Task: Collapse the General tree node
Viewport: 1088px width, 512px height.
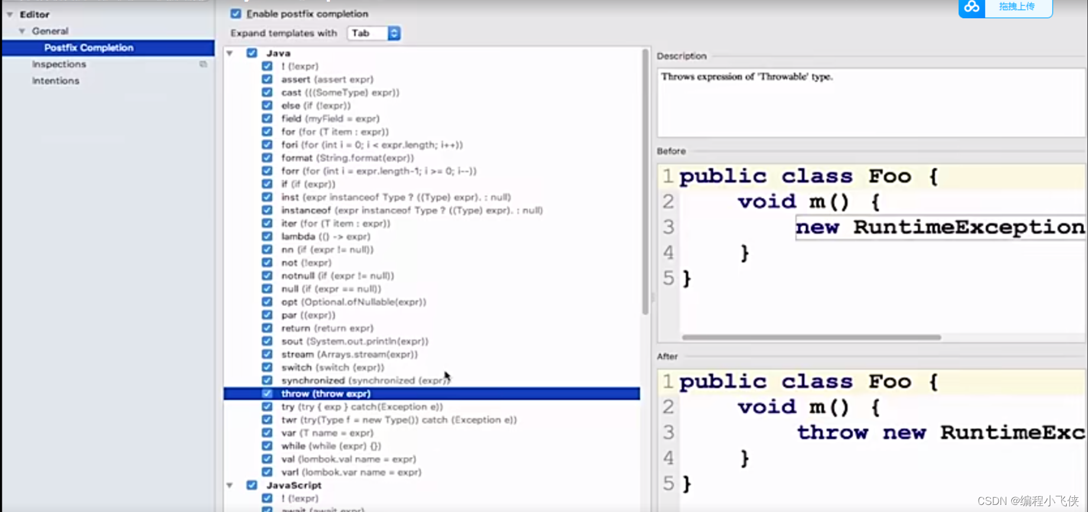Action: pyautogui.click(x=22, y=31)
